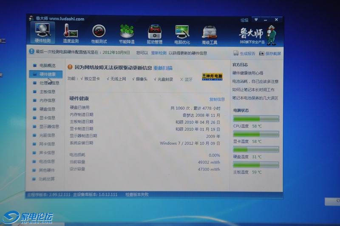340x226 pixels.
Task: Select 内存信息 in the sidebar
Action: (x=47, y=100)
